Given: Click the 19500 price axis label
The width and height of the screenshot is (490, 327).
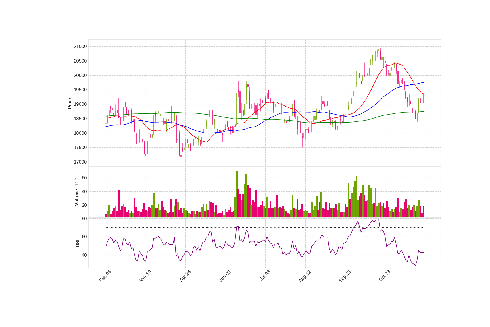Looking at the screenshot, I should coord(80,90).
